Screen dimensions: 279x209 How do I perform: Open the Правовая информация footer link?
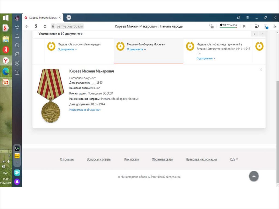201,159
